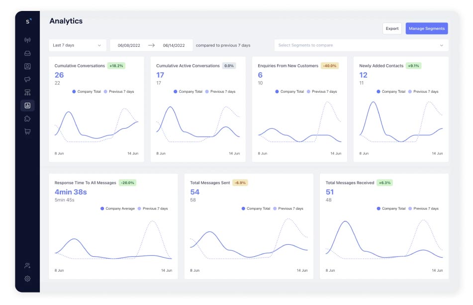Expand the Last 7 days dropdown
The height and width of the screenshot is (305, 473).
pos(78,45)
